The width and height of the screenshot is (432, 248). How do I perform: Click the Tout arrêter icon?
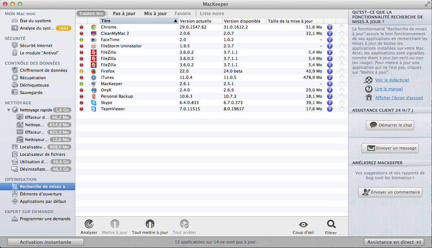(184, 224)
